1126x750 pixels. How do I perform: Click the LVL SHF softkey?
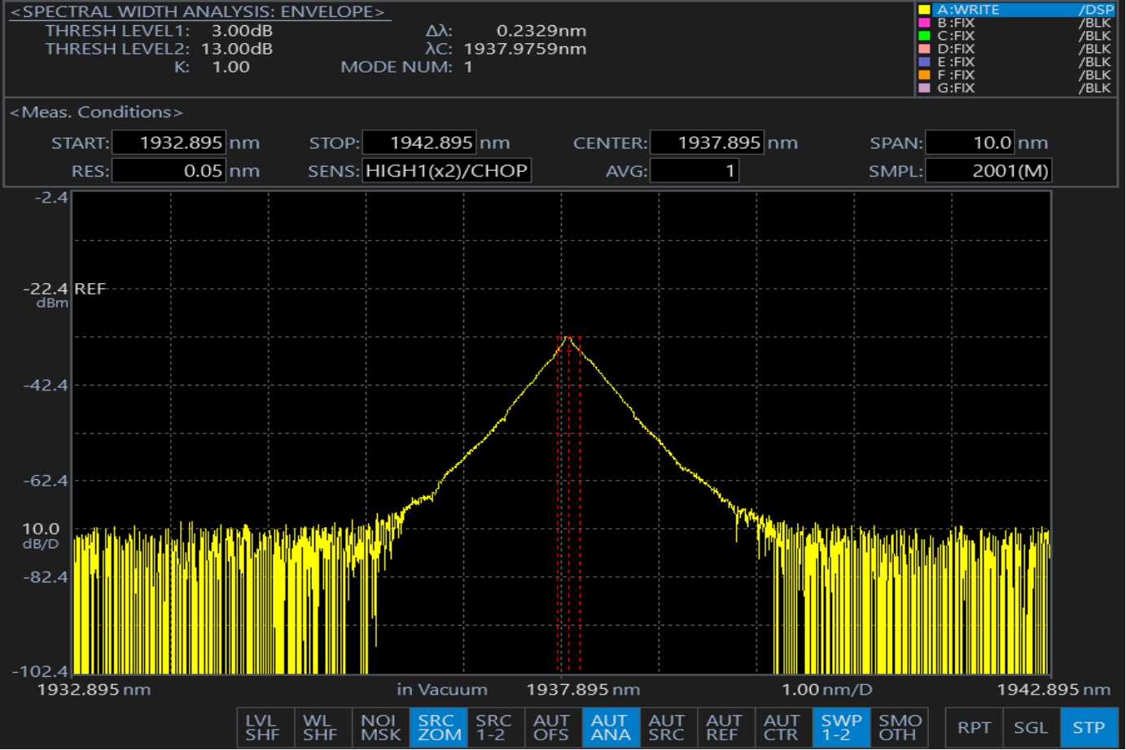pos(261,727)
